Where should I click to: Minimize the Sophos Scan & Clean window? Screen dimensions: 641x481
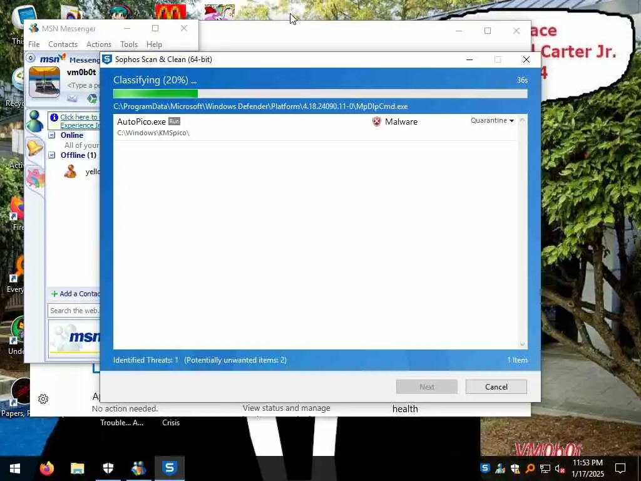[469, 59]
